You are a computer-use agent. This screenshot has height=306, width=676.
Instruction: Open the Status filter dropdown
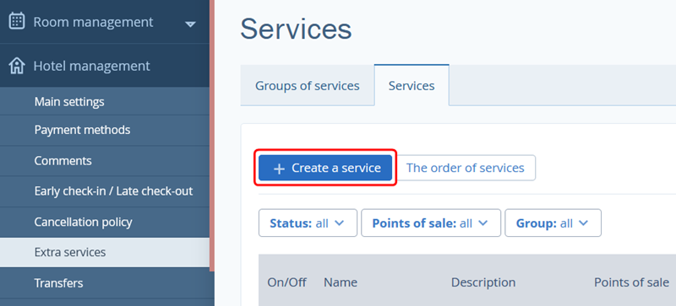click(x=308, y=223)
